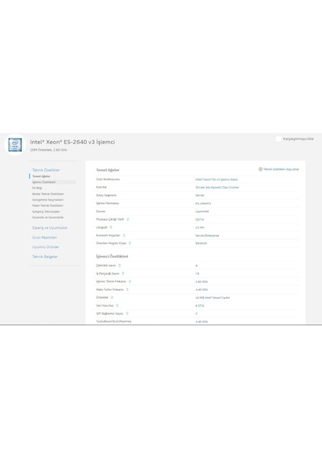Open help icon next to Litografi
The image size is (322, 459).
pyautogui.click(x=111, y=227)
